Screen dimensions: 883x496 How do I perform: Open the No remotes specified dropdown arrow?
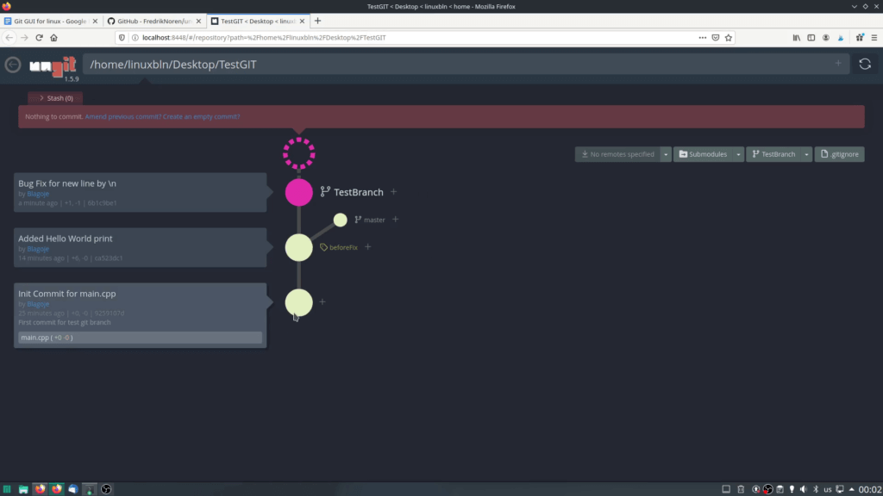pos(666,154)
